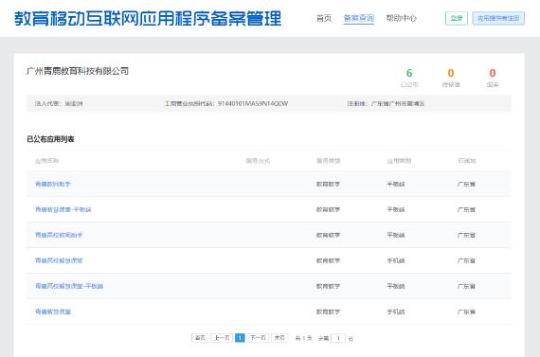The width and height of the screenshot is (540, 357).
Task: Open the 青鹿智慧课堂-平板端 app link
Action: click(63, 209)
